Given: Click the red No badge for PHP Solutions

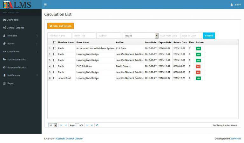Looking at the screenshot, I should coord(198,66).
